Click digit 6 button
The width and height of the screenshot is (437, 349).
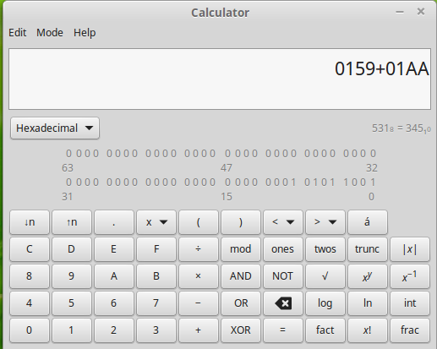tap(114, 303)
